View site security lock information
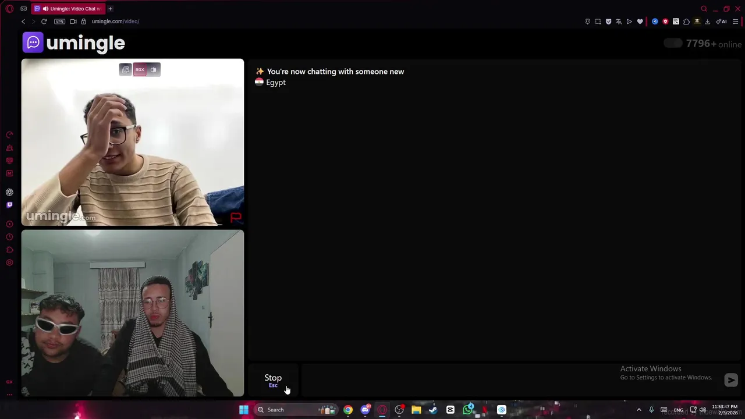745x419 pixels. [x=83, y=22]
